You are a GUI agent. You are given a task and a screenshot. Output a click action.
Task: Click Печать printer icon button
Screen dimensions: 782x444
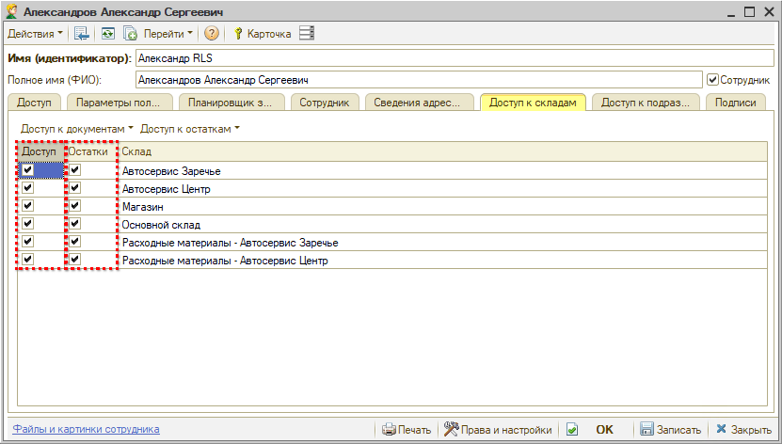[407, 429]
